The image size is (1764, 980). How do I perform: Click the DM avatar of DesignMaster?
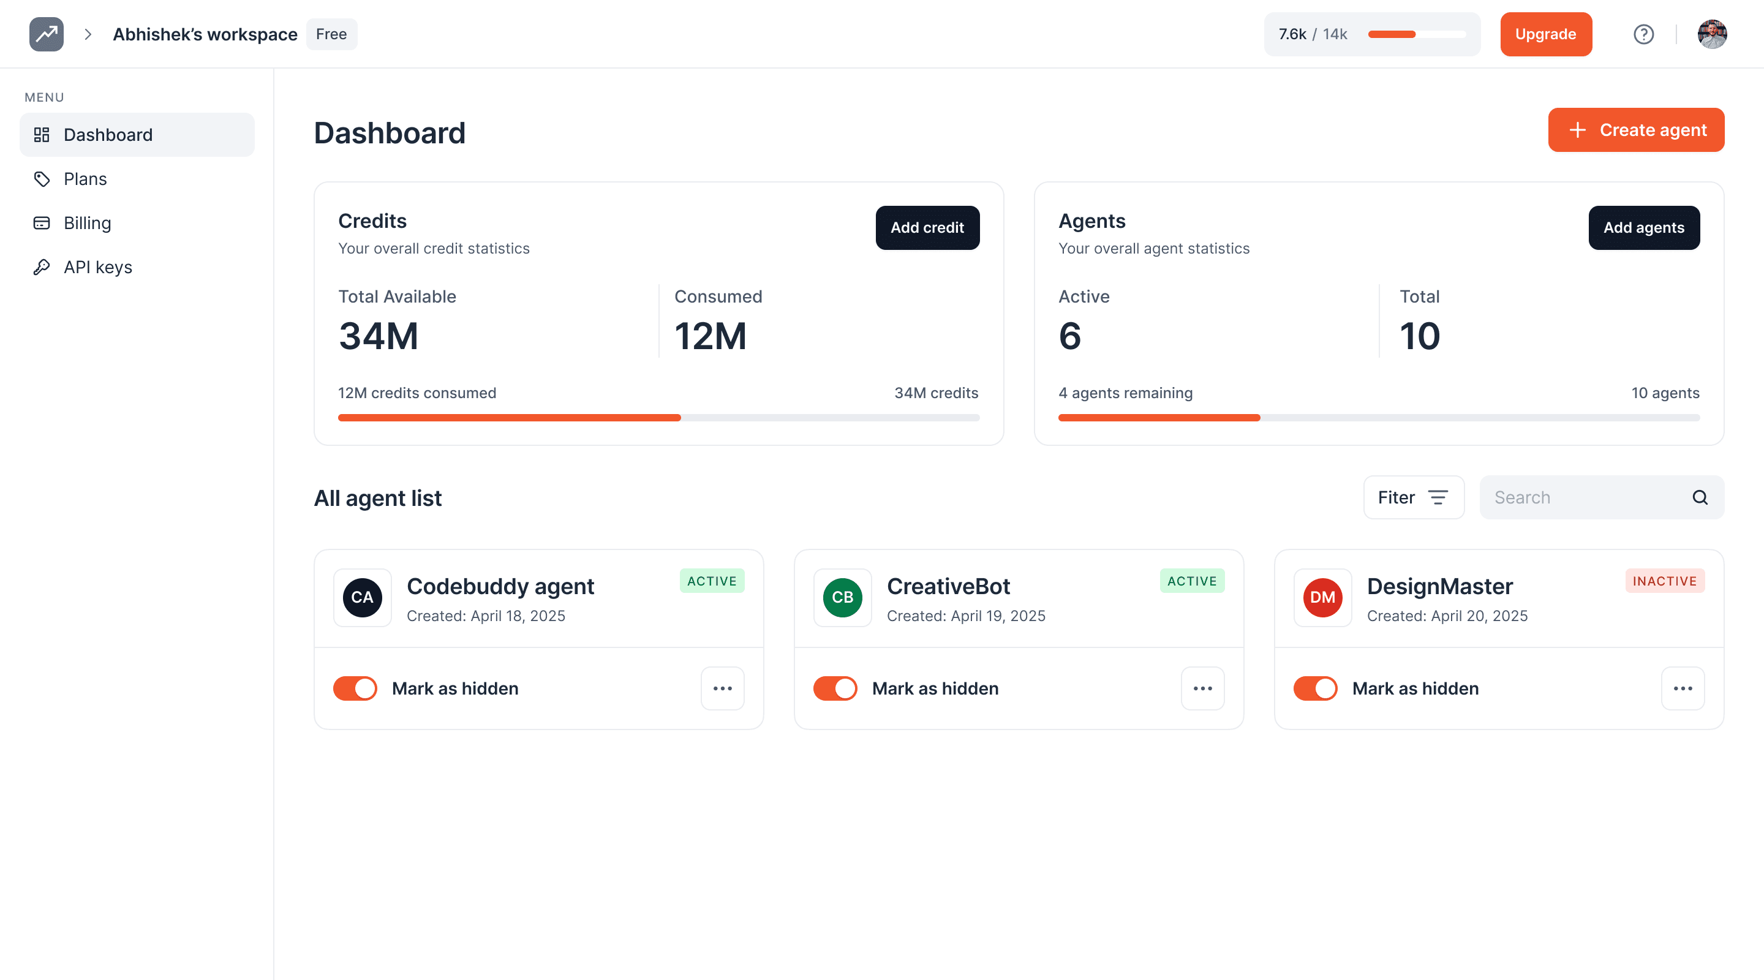click(1322, 597)
